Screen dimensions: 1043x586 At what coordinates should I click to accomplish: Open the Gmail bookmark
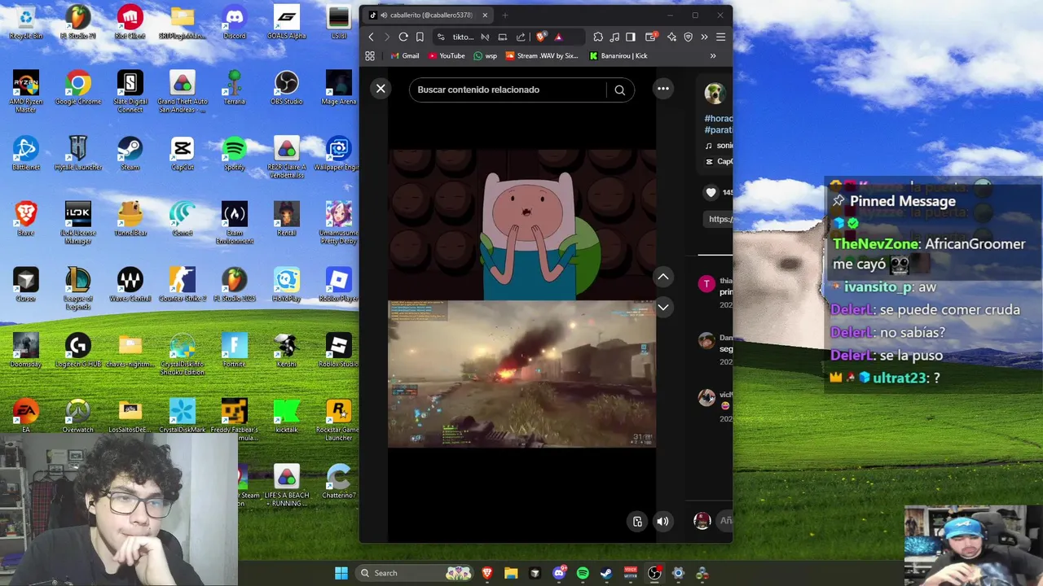[x=405, y=56]
